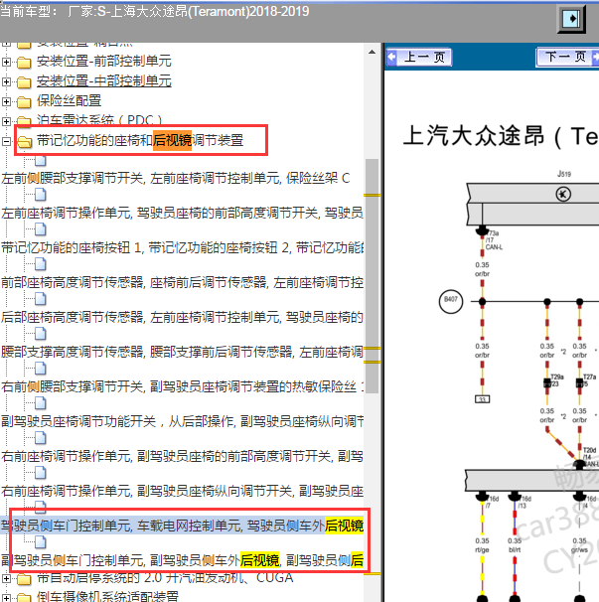Expand the 泊车雷达系统（PDC）folder
This screenshot has width=599, height=602.
[6, 121]
